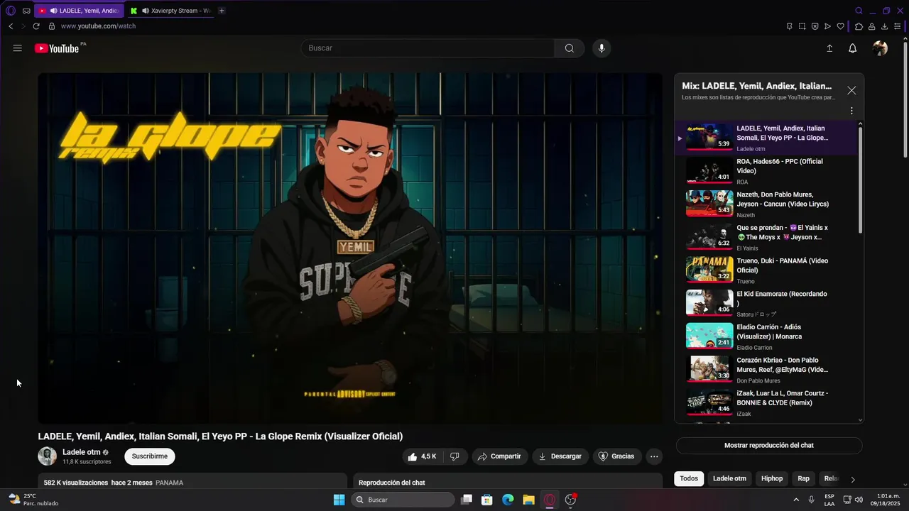This screenshot has width=909, height=511.
Task: Open Opera easy setup sliders icon
Action: (898, 26)
